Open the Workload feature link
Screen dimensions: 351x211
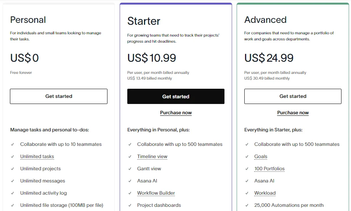point(265,193)
